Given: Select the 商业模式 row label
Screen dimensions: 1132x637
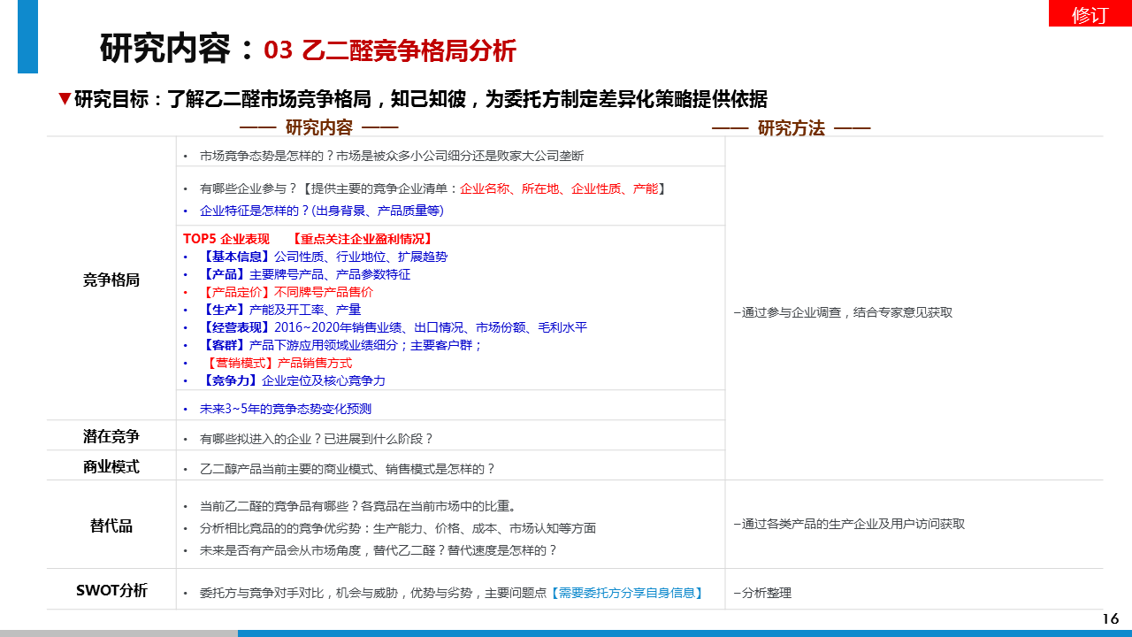Looking at the screenshot, I should point(111,466).
